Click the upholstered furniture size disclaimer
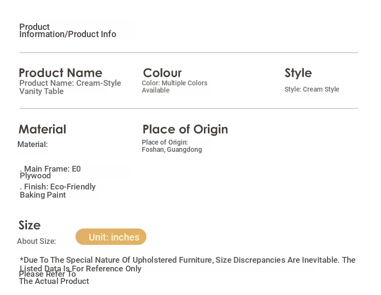 (x=187, y=264)
